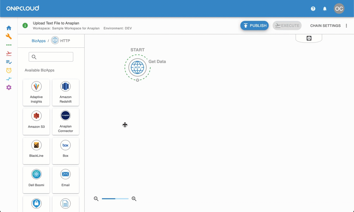
Task: Open the canvas settings tab at top
Action: click(x=309, y=38)
